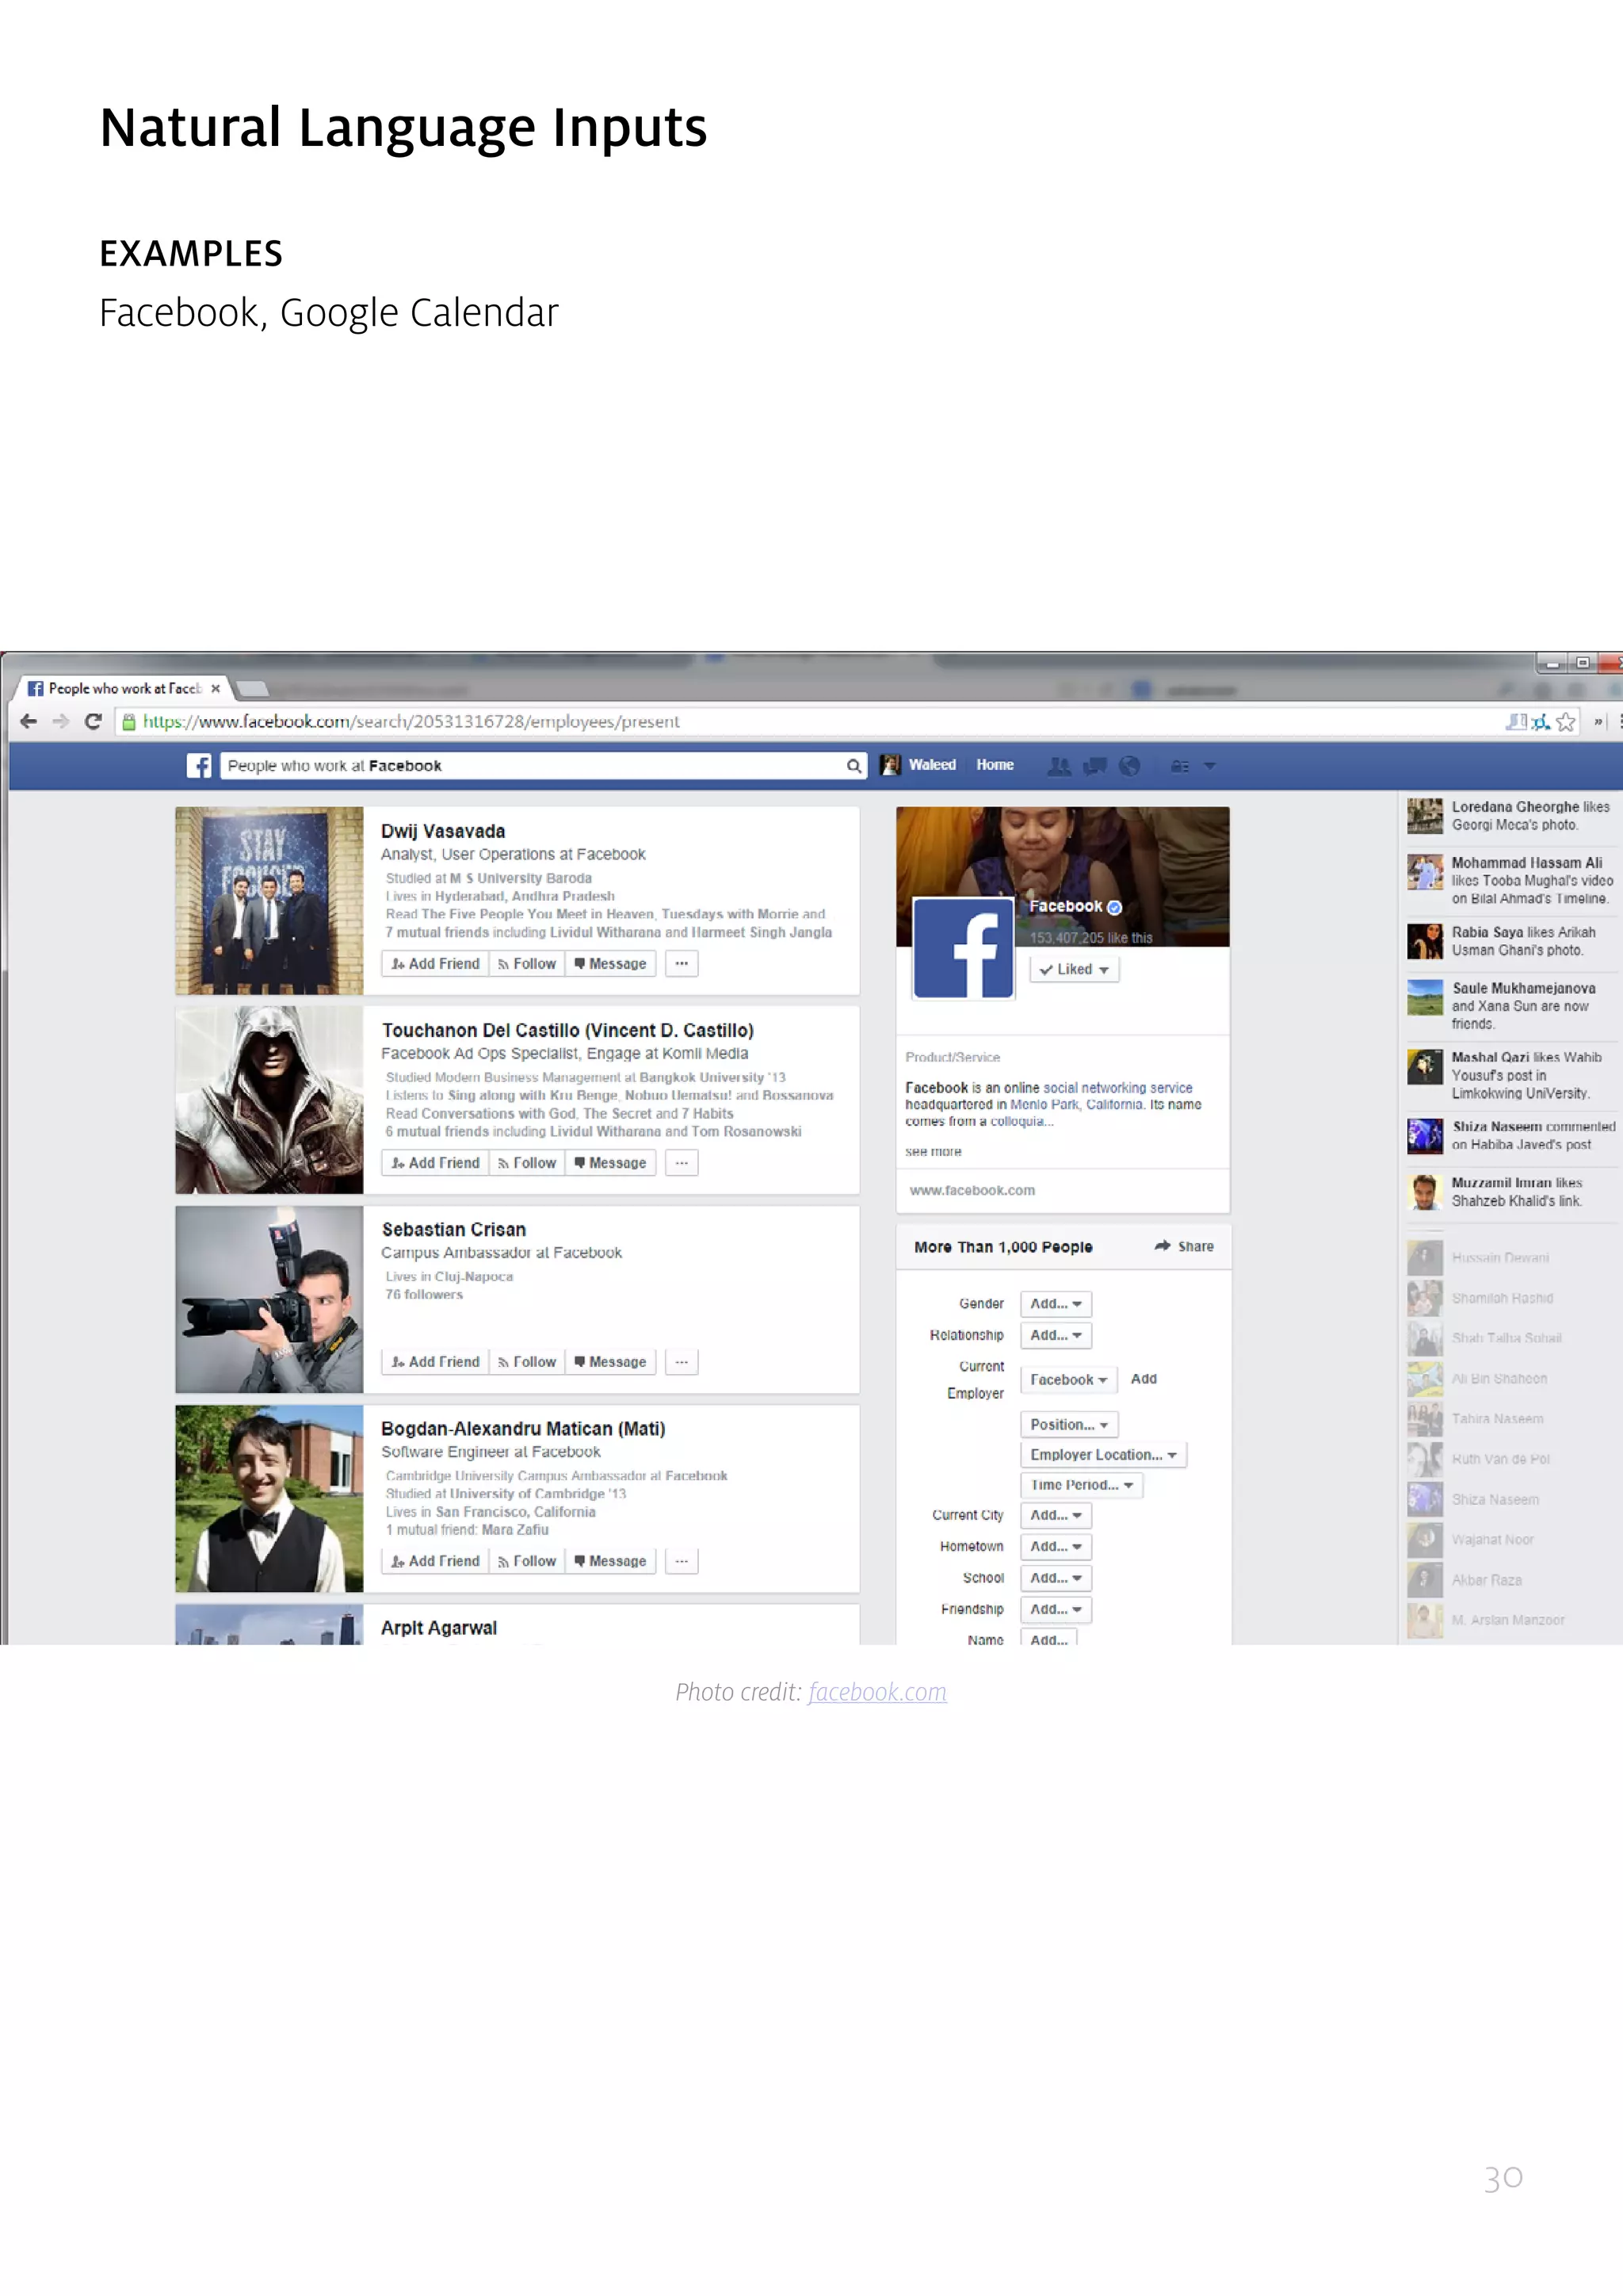Follow Dwij Vasavada
This screenshot has height=2296, width=1623.
[527, 964]
